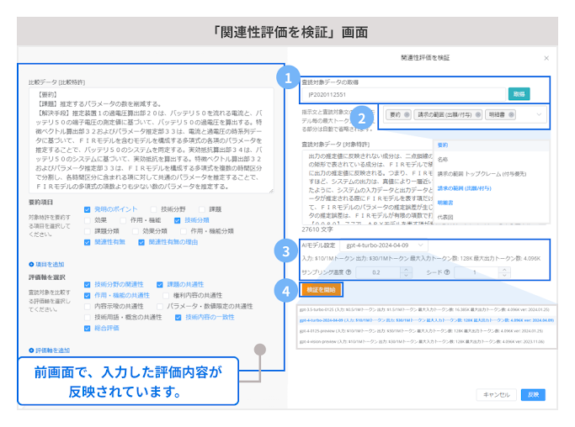Close the 関連性評価を検証 dialog with X
This screenshot has height=427, width=575.
coord(546,58)
